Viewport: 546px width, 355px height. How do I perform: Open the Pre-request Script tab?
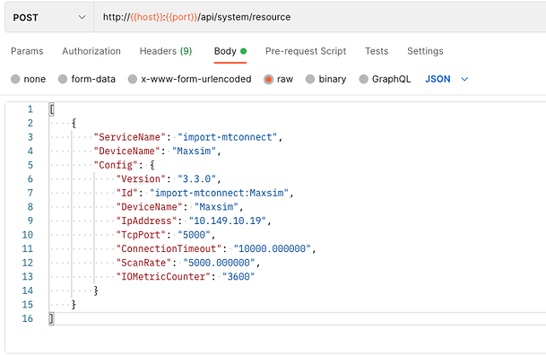point(306,51)
